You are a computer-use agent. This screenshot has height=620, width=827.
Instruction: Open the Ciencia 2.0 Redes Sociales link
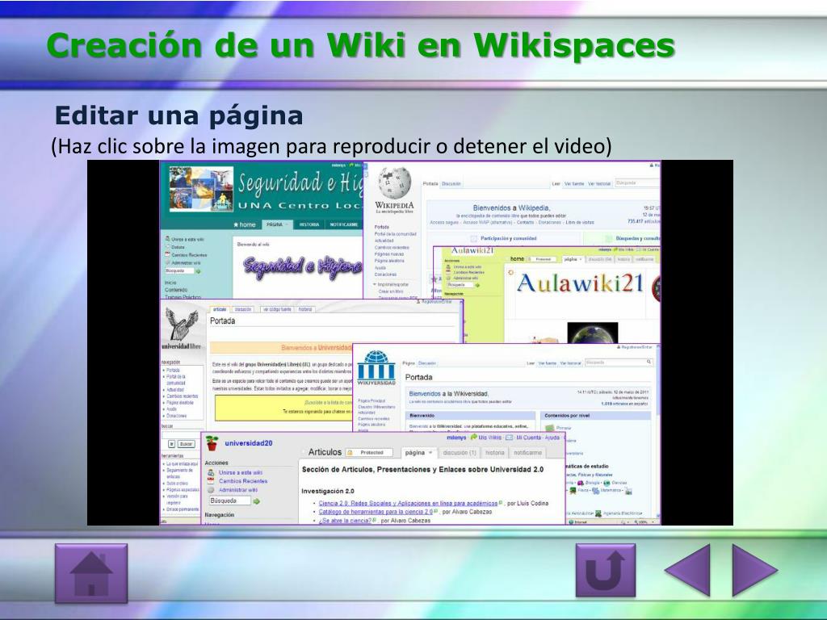(408, 503)
